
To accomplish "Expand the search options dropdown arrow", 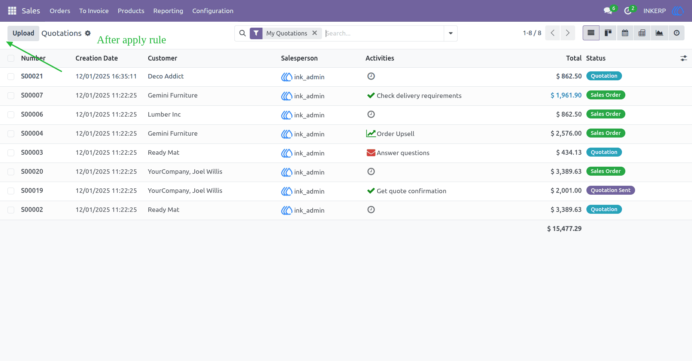I will click(x=450, y=33).
